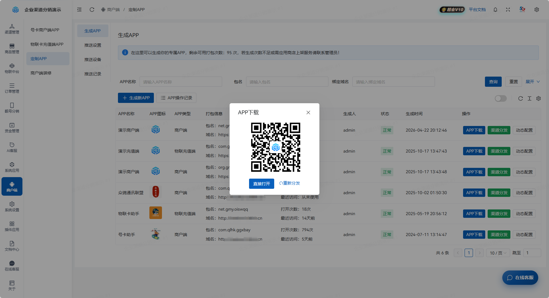
Task: Open 渠道管理 in the left sidebar
Action: coord(12,29)
